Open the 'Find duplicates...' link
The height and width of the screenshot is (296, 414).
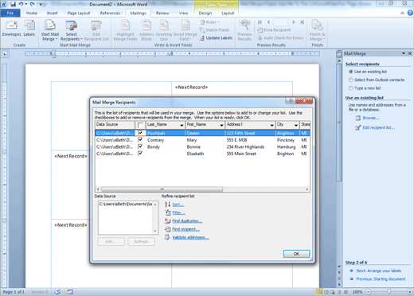187,221
